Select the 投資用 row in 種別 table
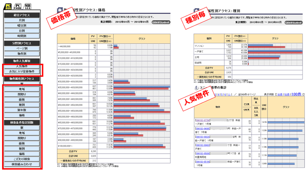The height and width of the screenshot is (172, 307). pyautogui.click(x=248, y=63)
